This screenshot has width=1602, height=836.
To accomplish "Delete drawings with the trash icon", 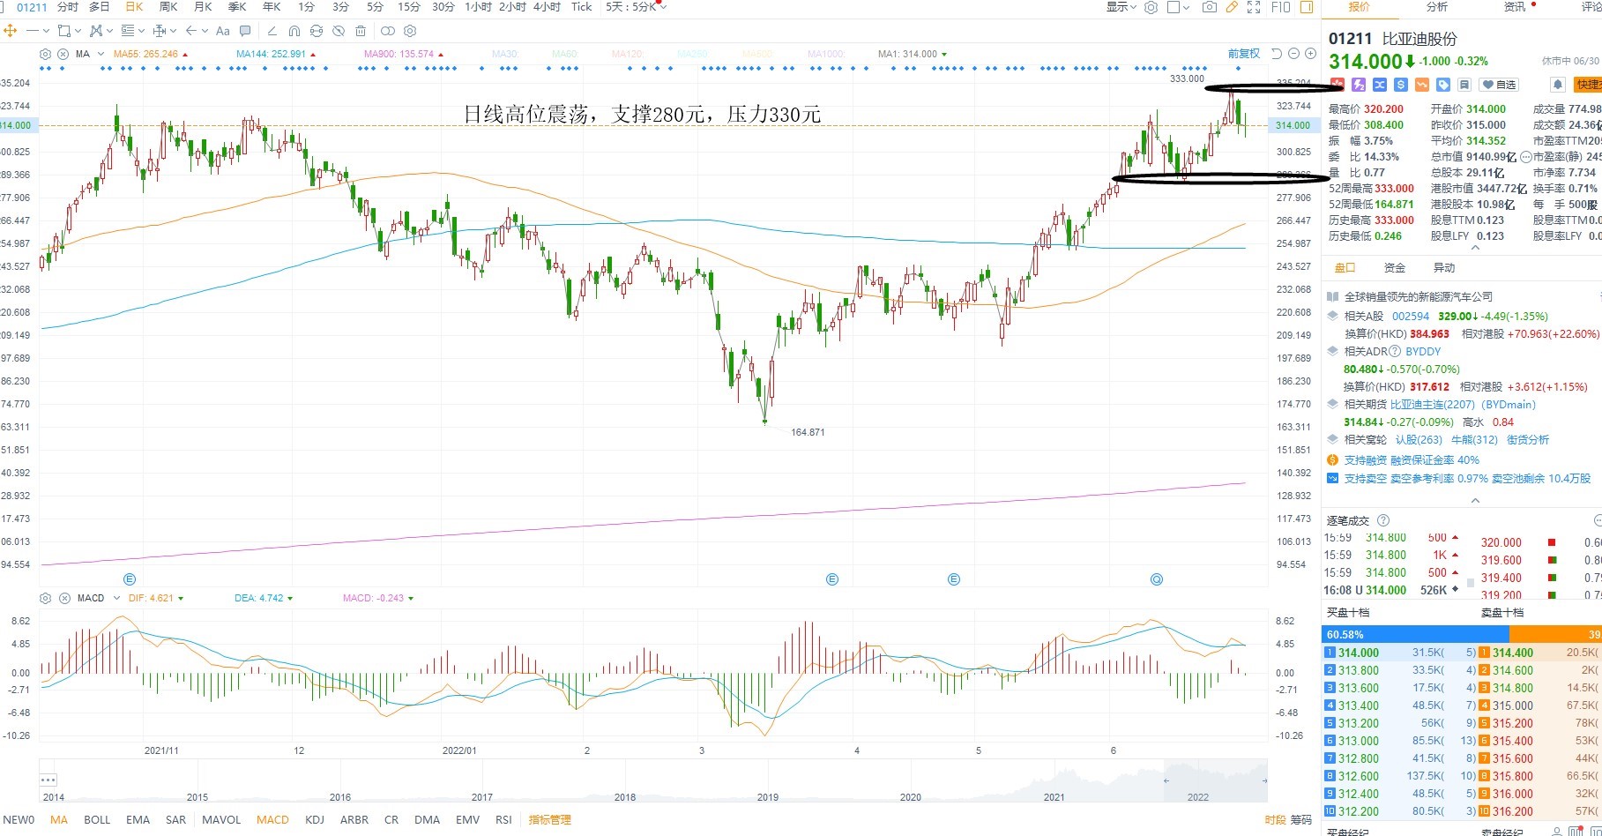I will click(x=361, y=31).
